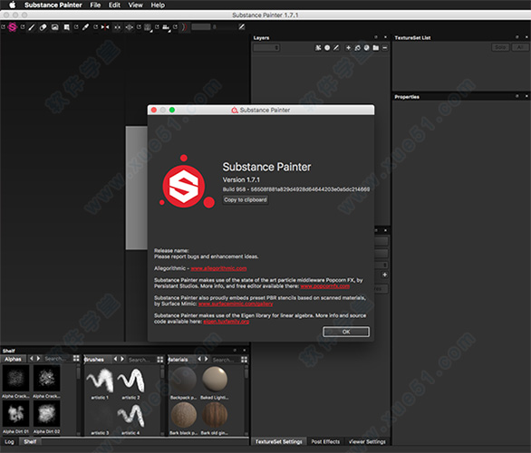Select the Alpha Dirt 02 thumbnail
The image size is (531, 453).
coord(47,414)
